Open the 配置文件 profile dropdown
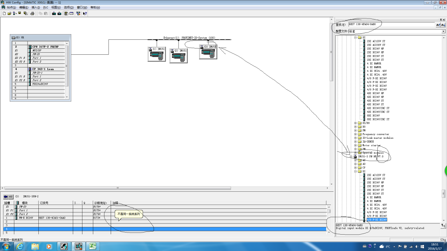Viewport: 447px width, 251px height. coord(444,31)
